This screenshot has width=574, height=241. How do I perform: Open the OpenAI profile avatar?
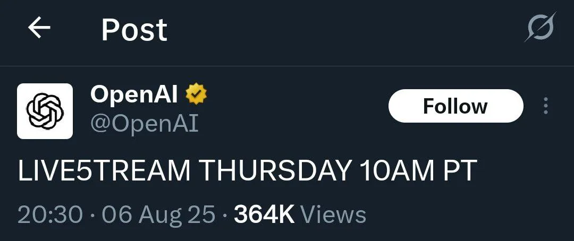click(x=45, y=111)
